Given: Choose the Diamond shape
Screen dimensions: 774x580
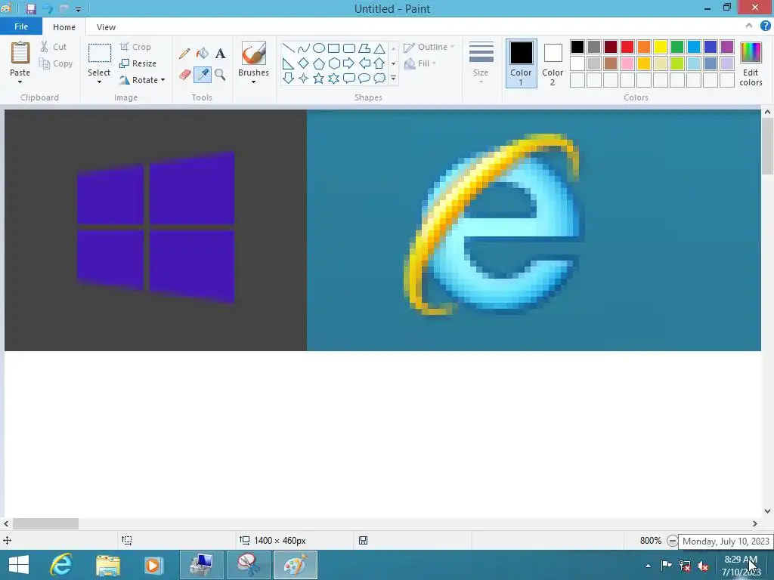Looking at the screenshot, I should [x=304, y=63].
